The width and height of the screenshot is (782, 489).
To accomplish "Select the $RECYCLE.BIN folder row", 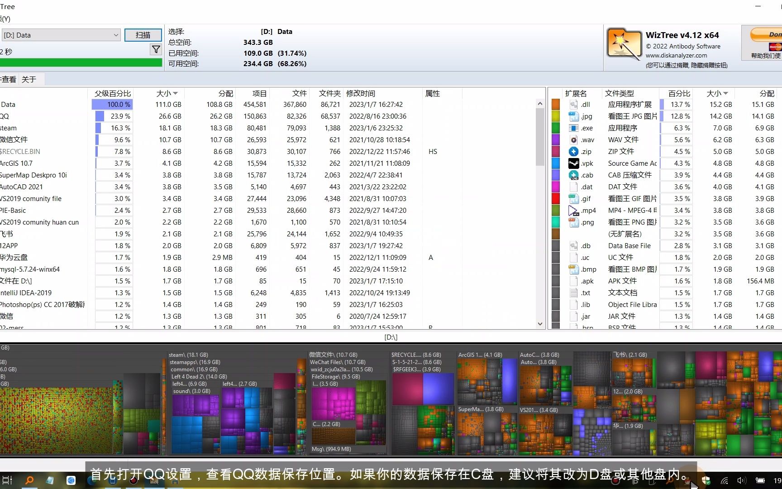I will [x=267, y=152].
